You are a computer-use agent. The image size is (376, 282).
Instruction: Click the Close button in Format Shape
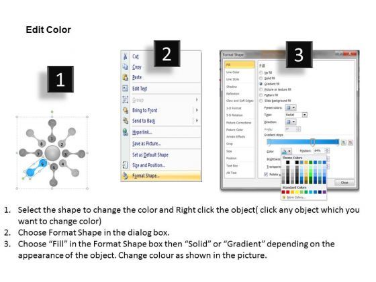click(x=344, y=183)
